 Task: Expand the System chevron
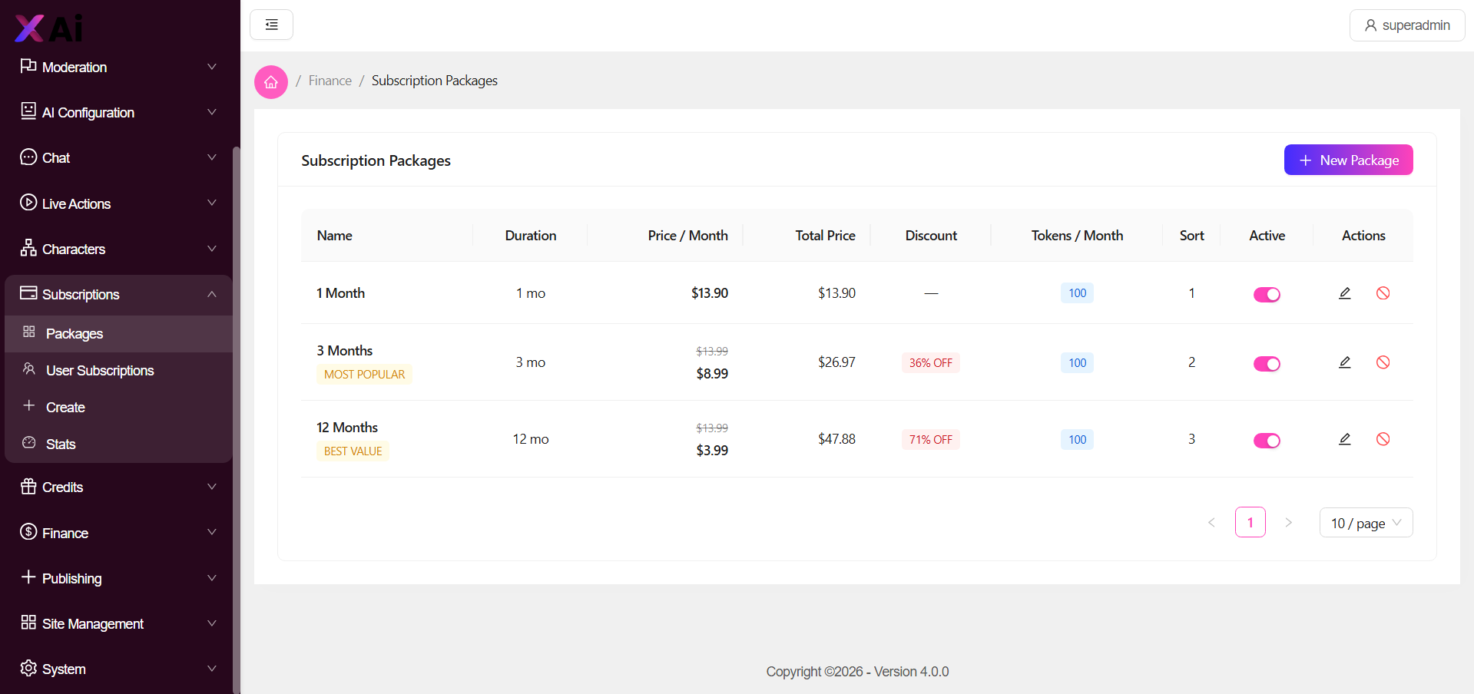click(212, 669)
